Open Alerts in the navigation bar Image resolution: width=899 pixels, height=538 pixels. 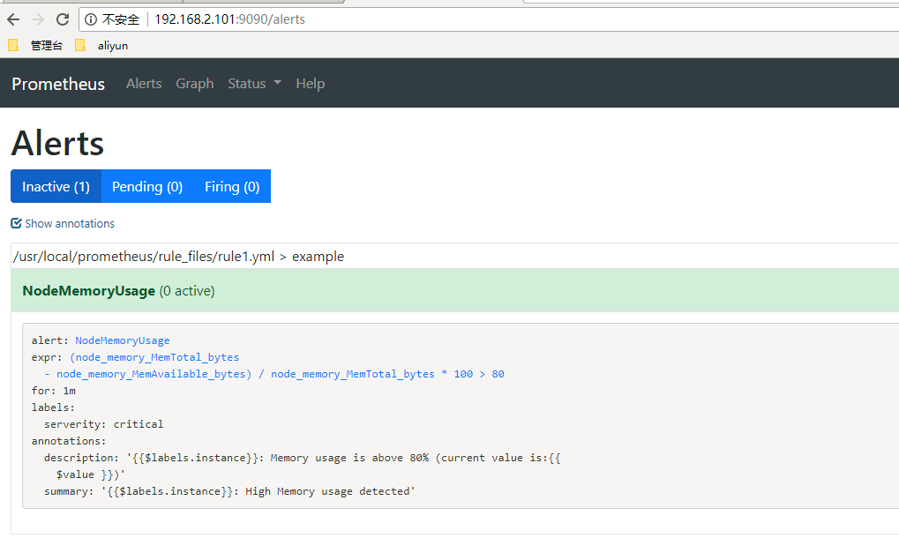(144, 83)
